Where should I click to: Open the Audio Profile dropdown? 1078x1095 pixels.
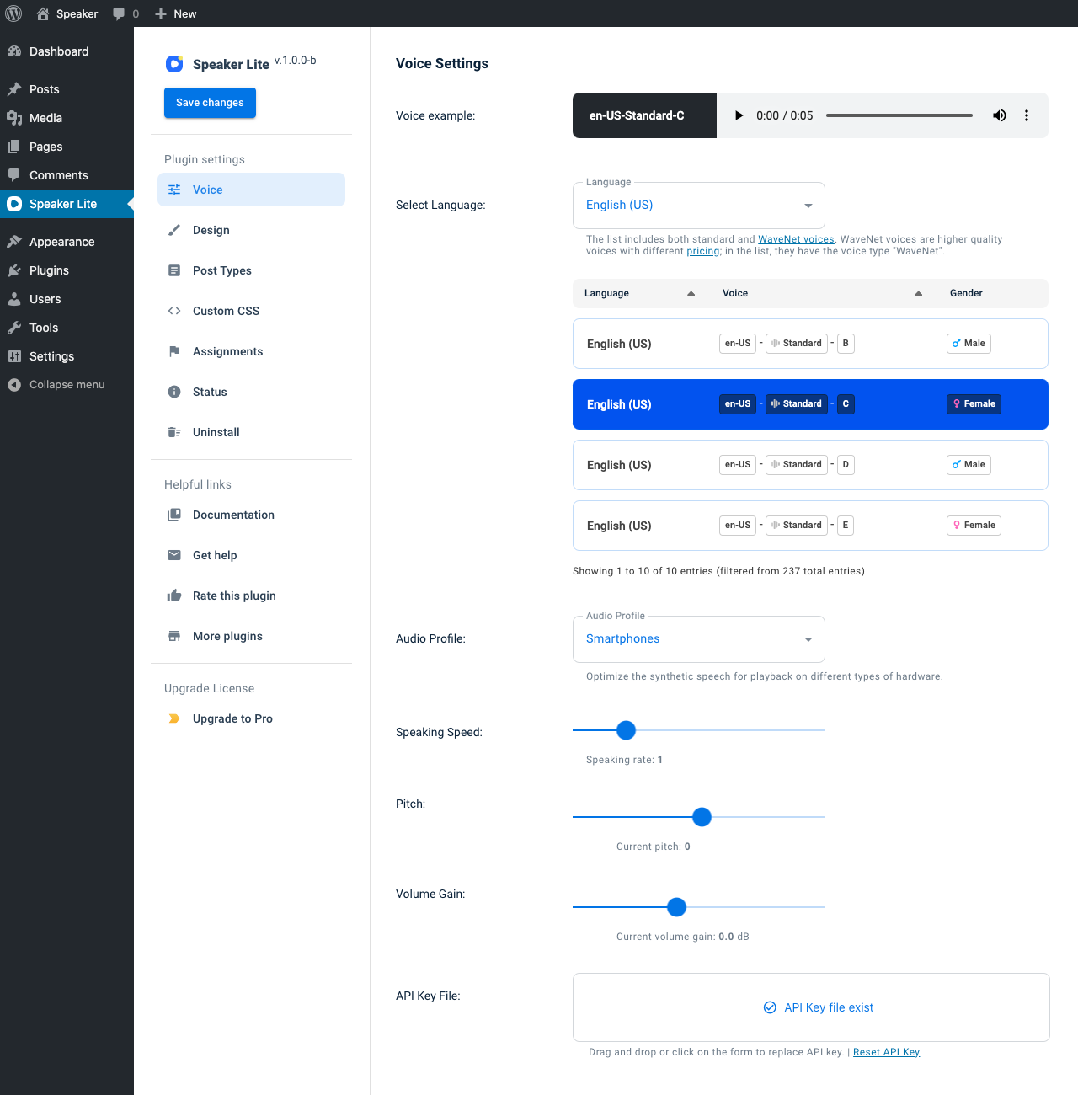click(699, 639)
